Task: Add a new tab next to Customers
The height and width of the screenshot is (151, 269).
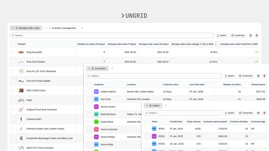Action: (x=112, y=68)
